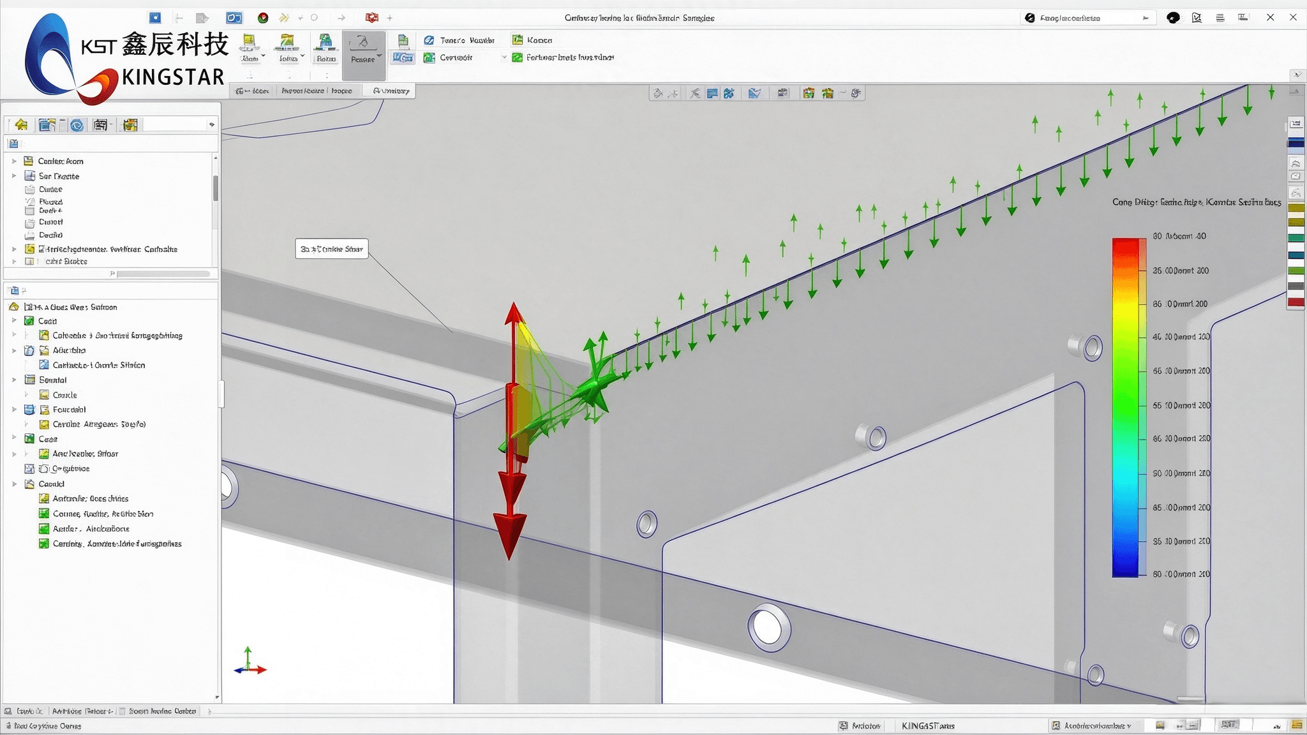Expand the 'Foucdaol' tree node
This screenshot has height=735, width=1307.
tap(14, 410)
